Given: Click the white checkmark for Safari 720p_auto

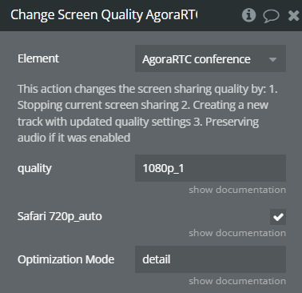Looking at the screenshot, I should pos(278,217).
